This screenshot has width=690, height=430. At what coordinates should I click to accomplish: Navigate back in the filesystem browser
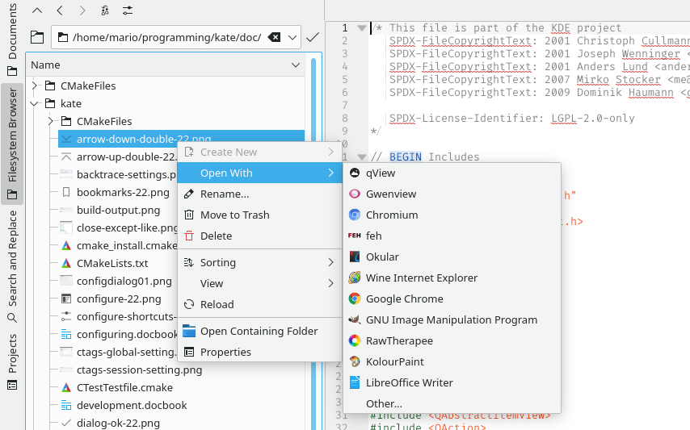[x=61, y=10]
